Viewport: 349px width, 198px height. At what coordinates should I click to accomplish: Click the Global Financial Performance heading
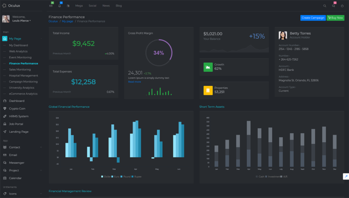point(69,107)
